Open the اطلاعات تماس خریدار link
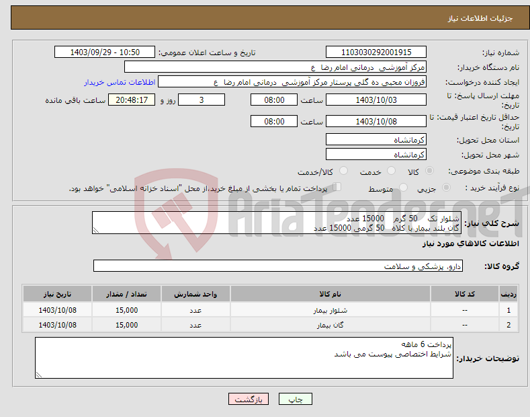The height and width of the screenshot is (417, 530). (x=120, y=82)
